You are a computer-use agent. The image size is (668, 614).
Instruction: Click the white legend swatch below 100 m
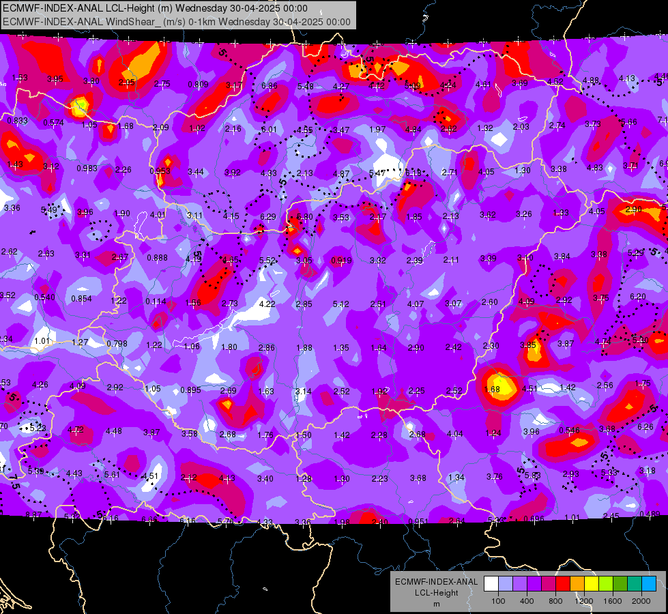[x=491, y=583]
